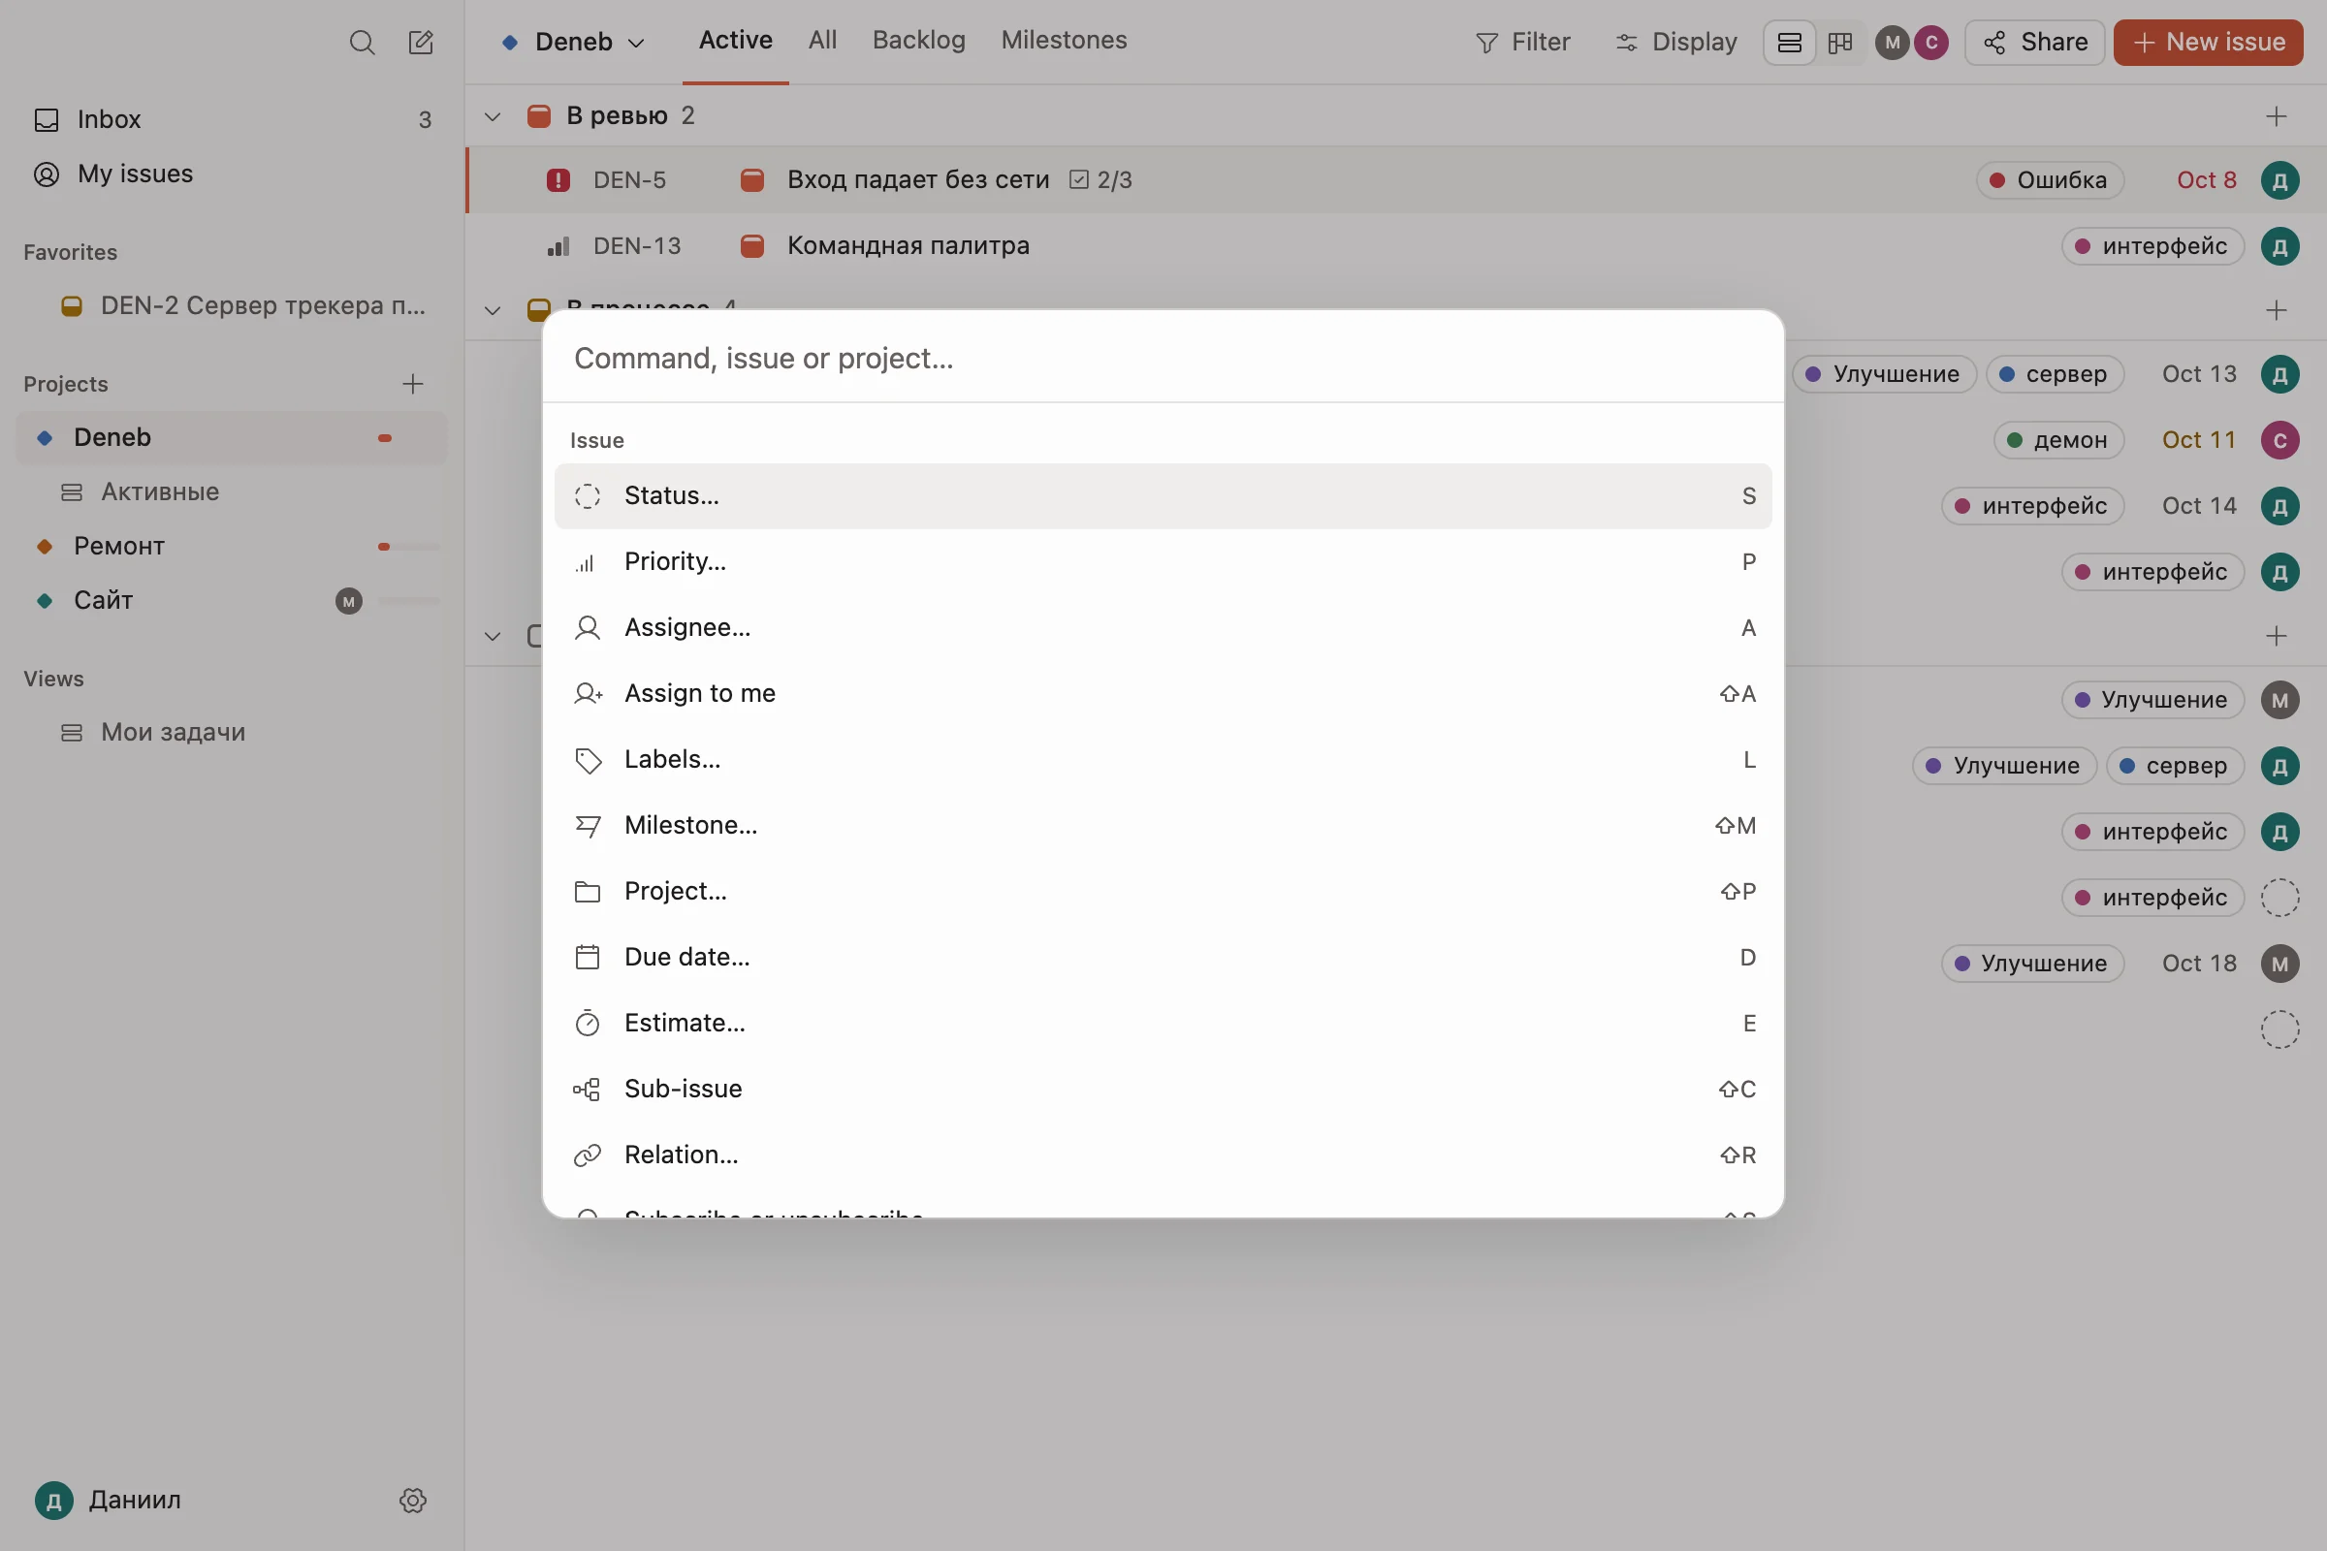
Task: Add a new project with plus icon
Action: point(413,384)
